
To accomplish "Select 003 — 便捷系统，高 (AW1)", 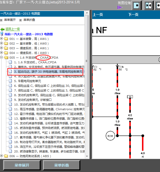I will pyautogui.click(x=29, y=48).
